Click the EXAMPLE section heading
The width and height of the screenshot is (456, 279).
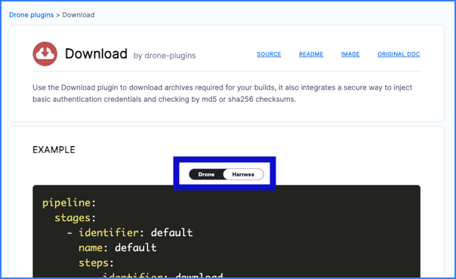click(54, 150)
